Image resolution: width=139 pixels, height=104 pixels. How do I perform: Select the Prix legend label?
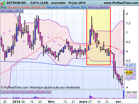tap(3, 7)
